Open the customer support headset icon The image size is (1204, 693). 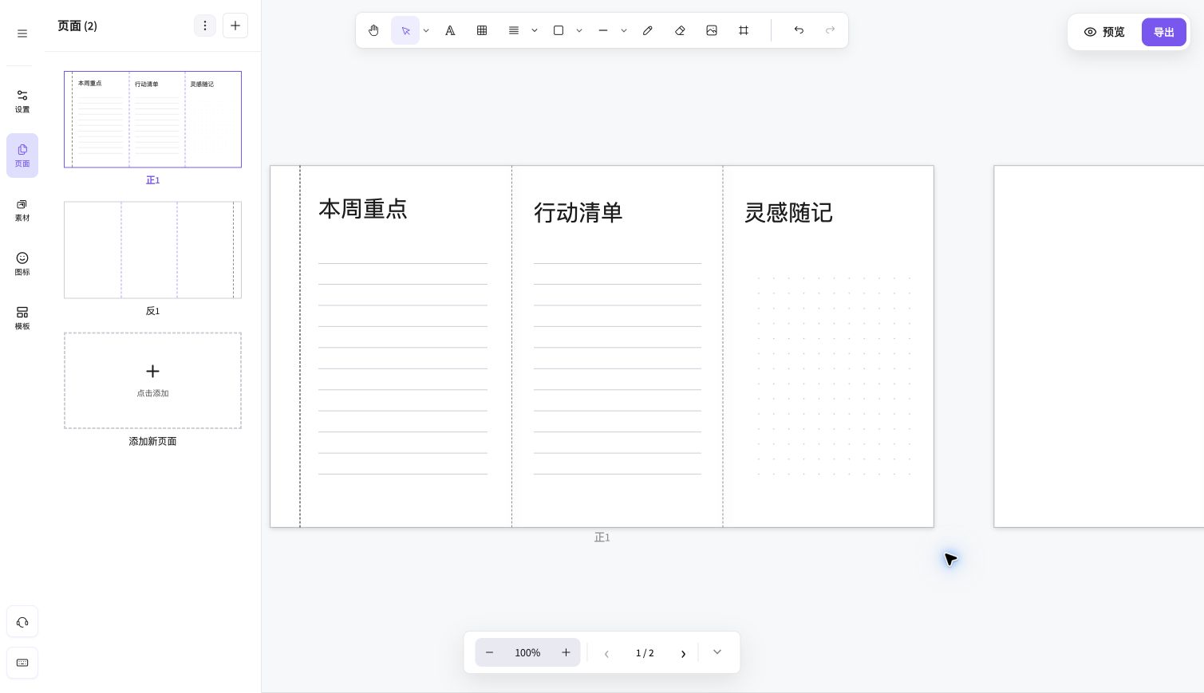[x=22, y=622]
